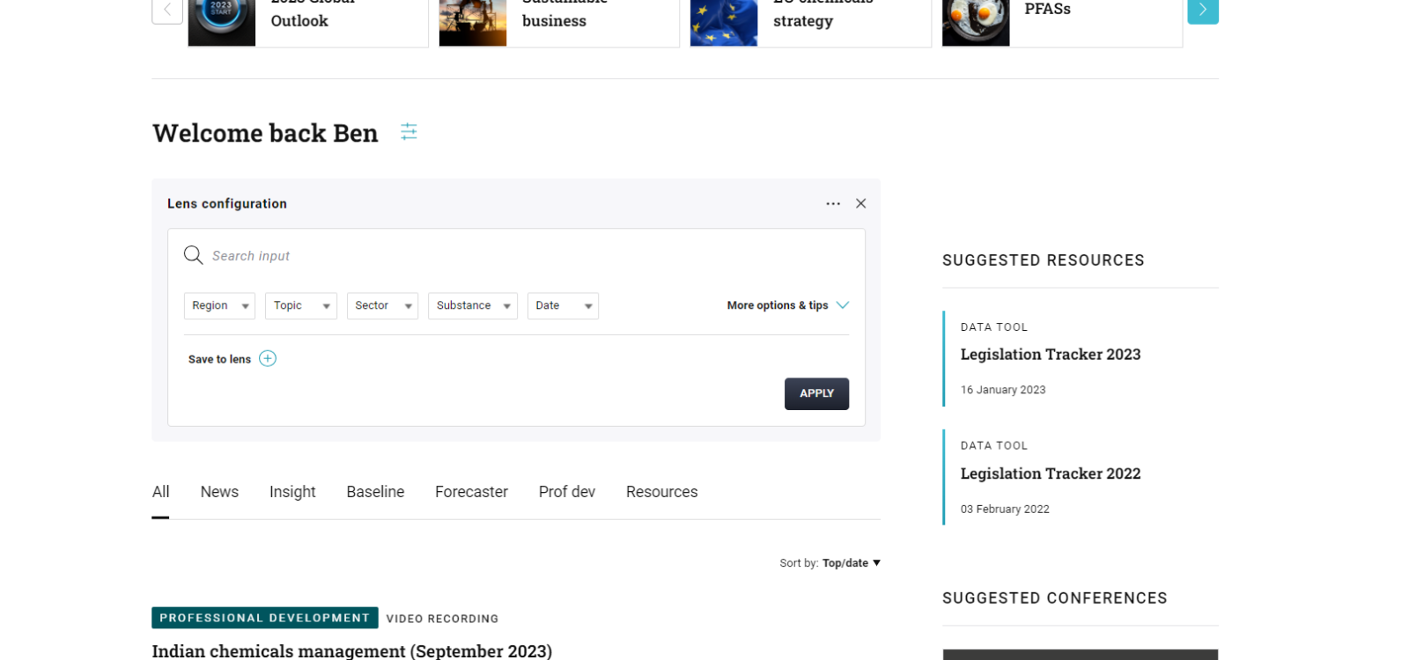Screen dimensions: 1409x660
Task: Click the 'SUGGESTED RESOURCES' heading
Action: tap(1044, 260)
